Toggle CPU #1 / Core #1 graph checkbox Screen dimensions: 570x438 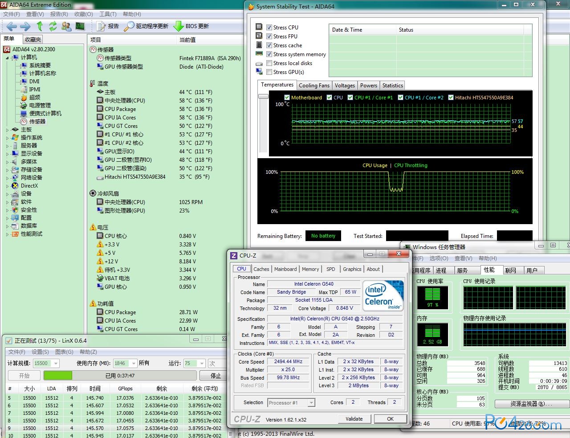coord(350,97)
